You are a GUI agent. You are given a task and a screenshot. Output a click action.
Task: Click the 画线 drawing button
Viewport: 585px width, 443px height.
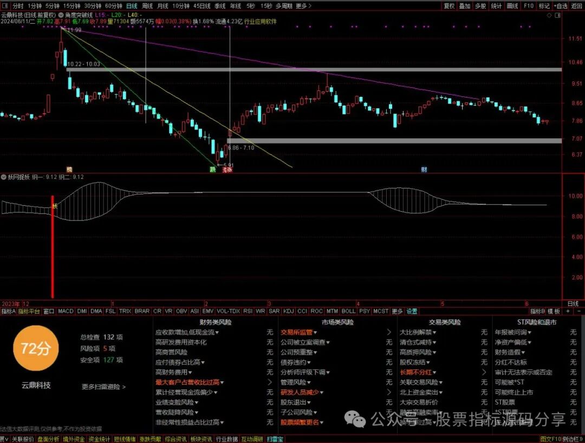[512, 6]
